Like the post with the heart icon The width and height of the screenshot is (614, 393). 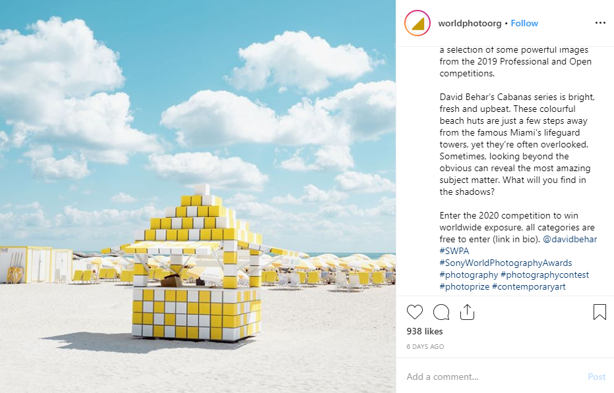pos(415,312)
